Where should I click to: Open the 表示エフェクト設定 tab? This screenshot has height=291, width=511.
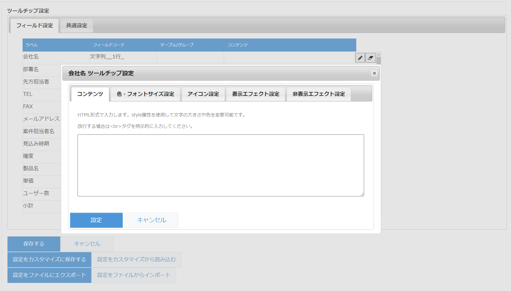[x=255, y=94]
